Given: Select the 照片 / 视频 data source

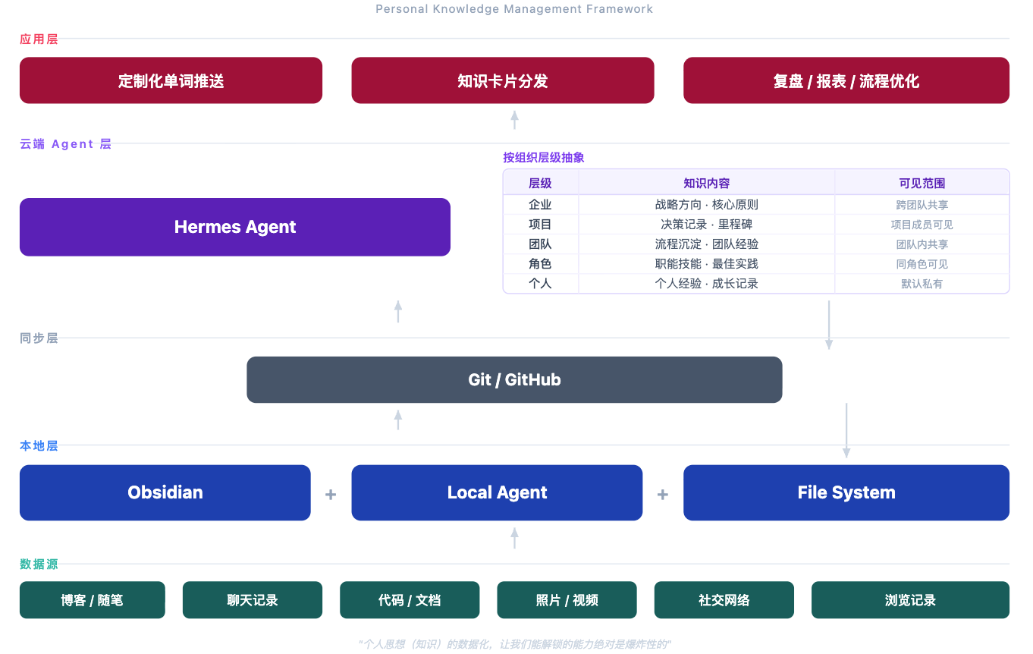Looking at the screenshot, I should coord(567,600).
